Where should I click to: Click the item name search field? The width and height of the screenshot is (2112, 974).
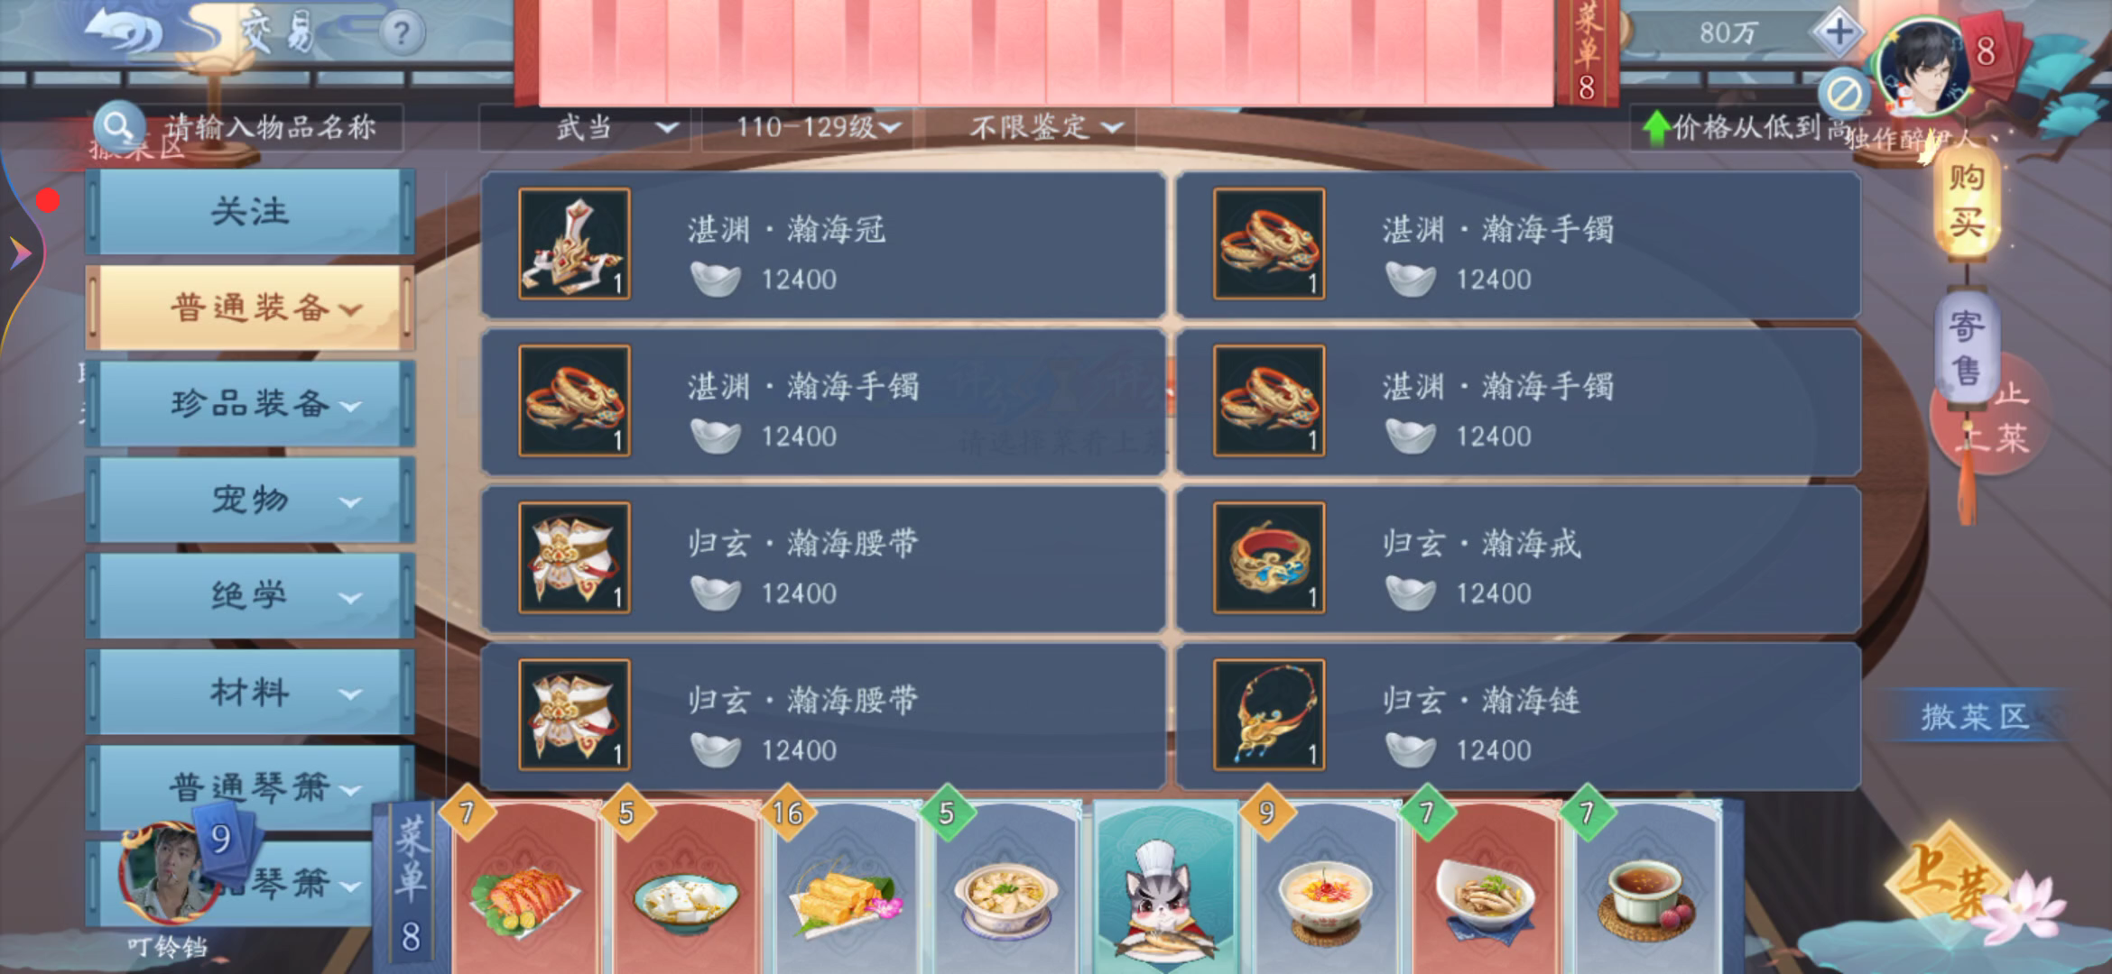271,127
